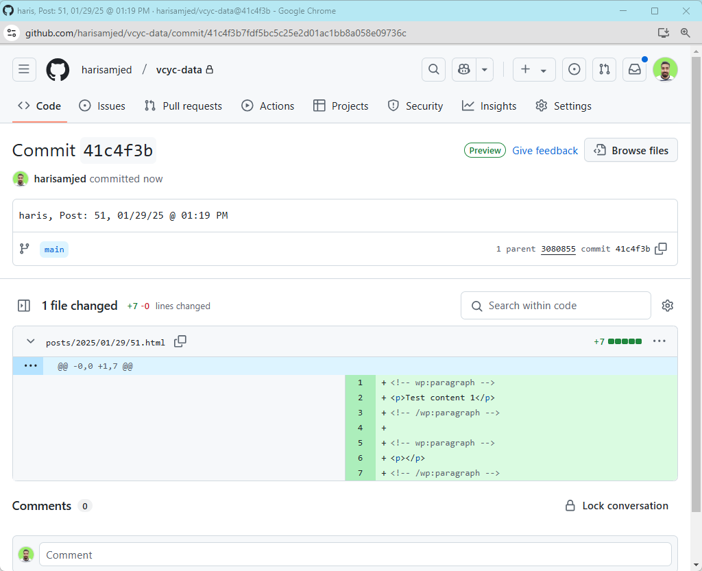Click the Lock conversation button

(x=616, y=506)
